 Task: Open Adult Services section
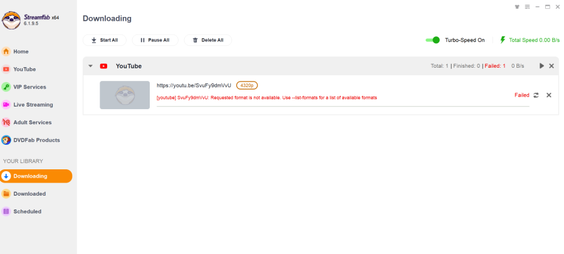(33, 122)
